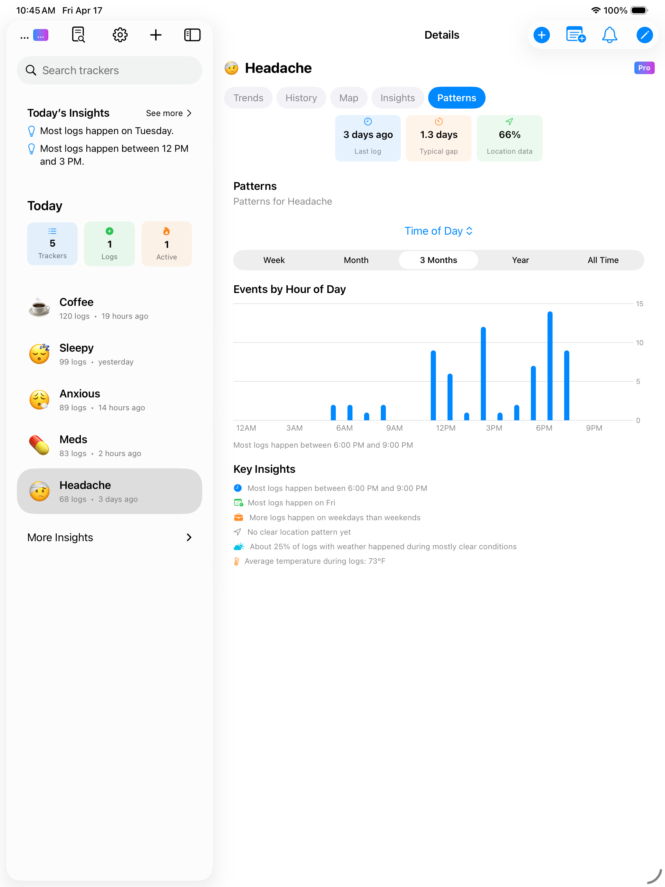Open the 1 Active card
The width and height of the screenshot is (665, 887).
click(x=166, y=243)
